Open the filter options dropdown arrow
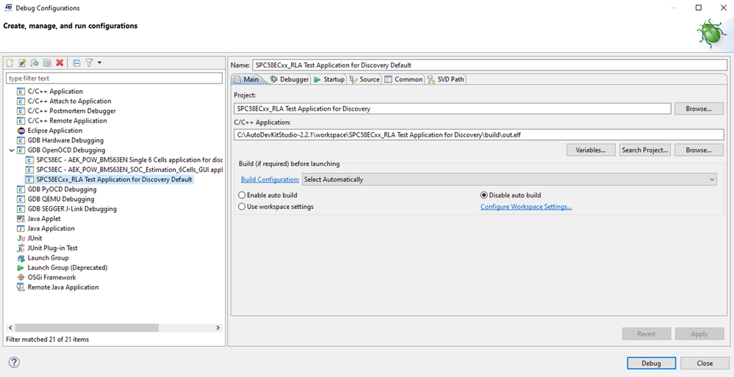734x377 pixels. pos(99,62)
